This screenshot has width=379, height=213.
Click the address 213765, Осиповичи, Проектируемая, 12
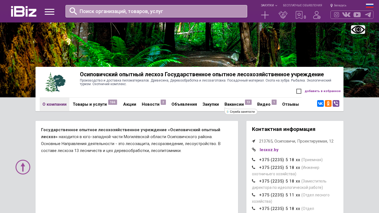point(296,141)
